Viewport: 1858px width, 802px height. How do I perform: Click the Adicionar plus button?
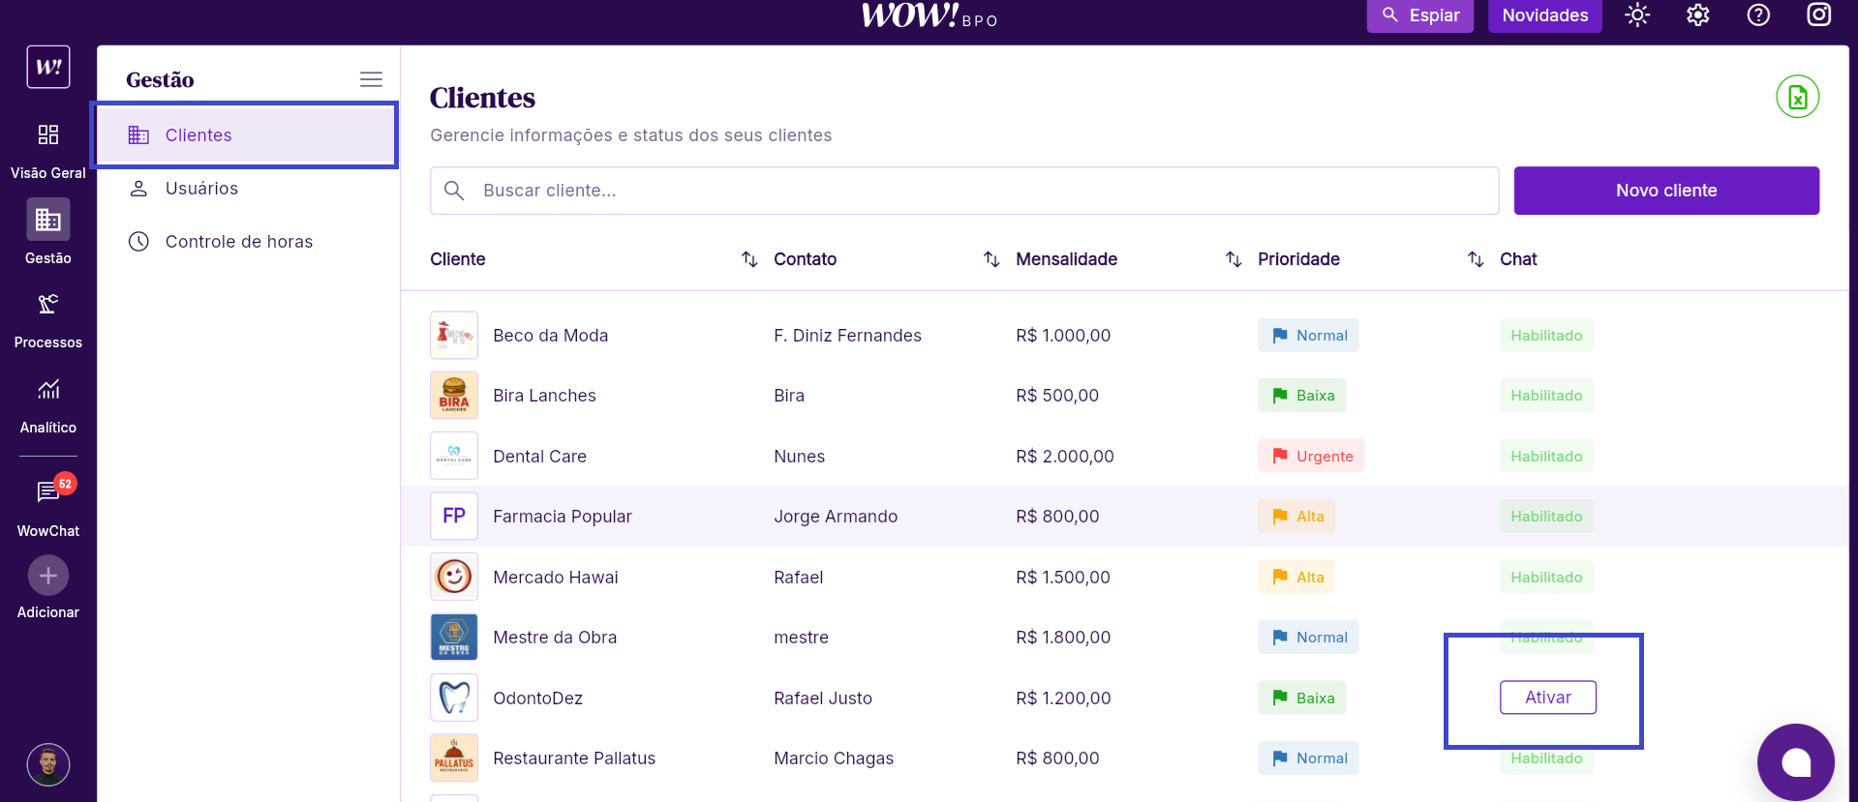click(48, 577)
